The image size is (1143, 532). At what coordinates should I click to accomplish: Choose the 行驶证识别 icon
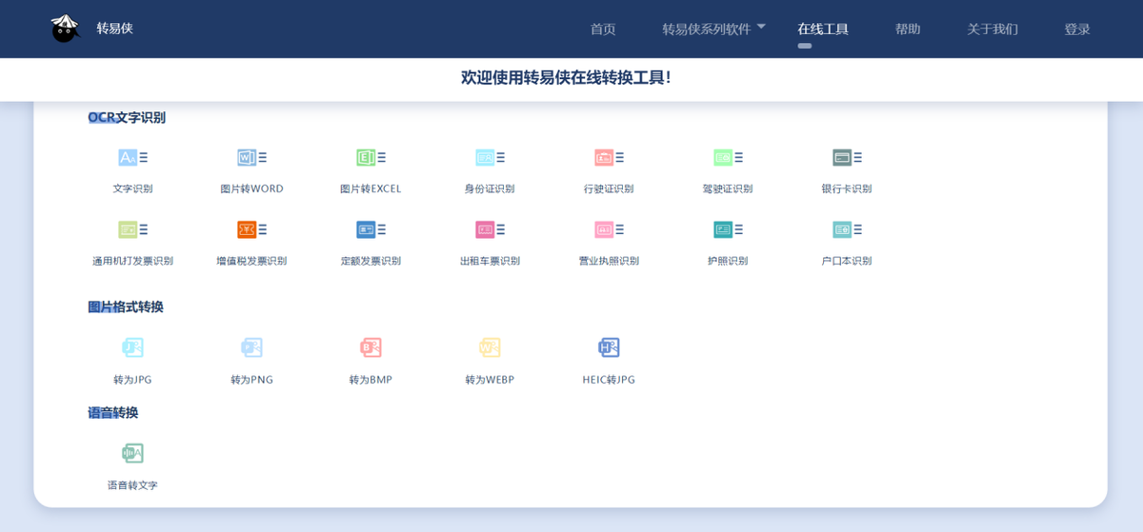tap(609, 158)
